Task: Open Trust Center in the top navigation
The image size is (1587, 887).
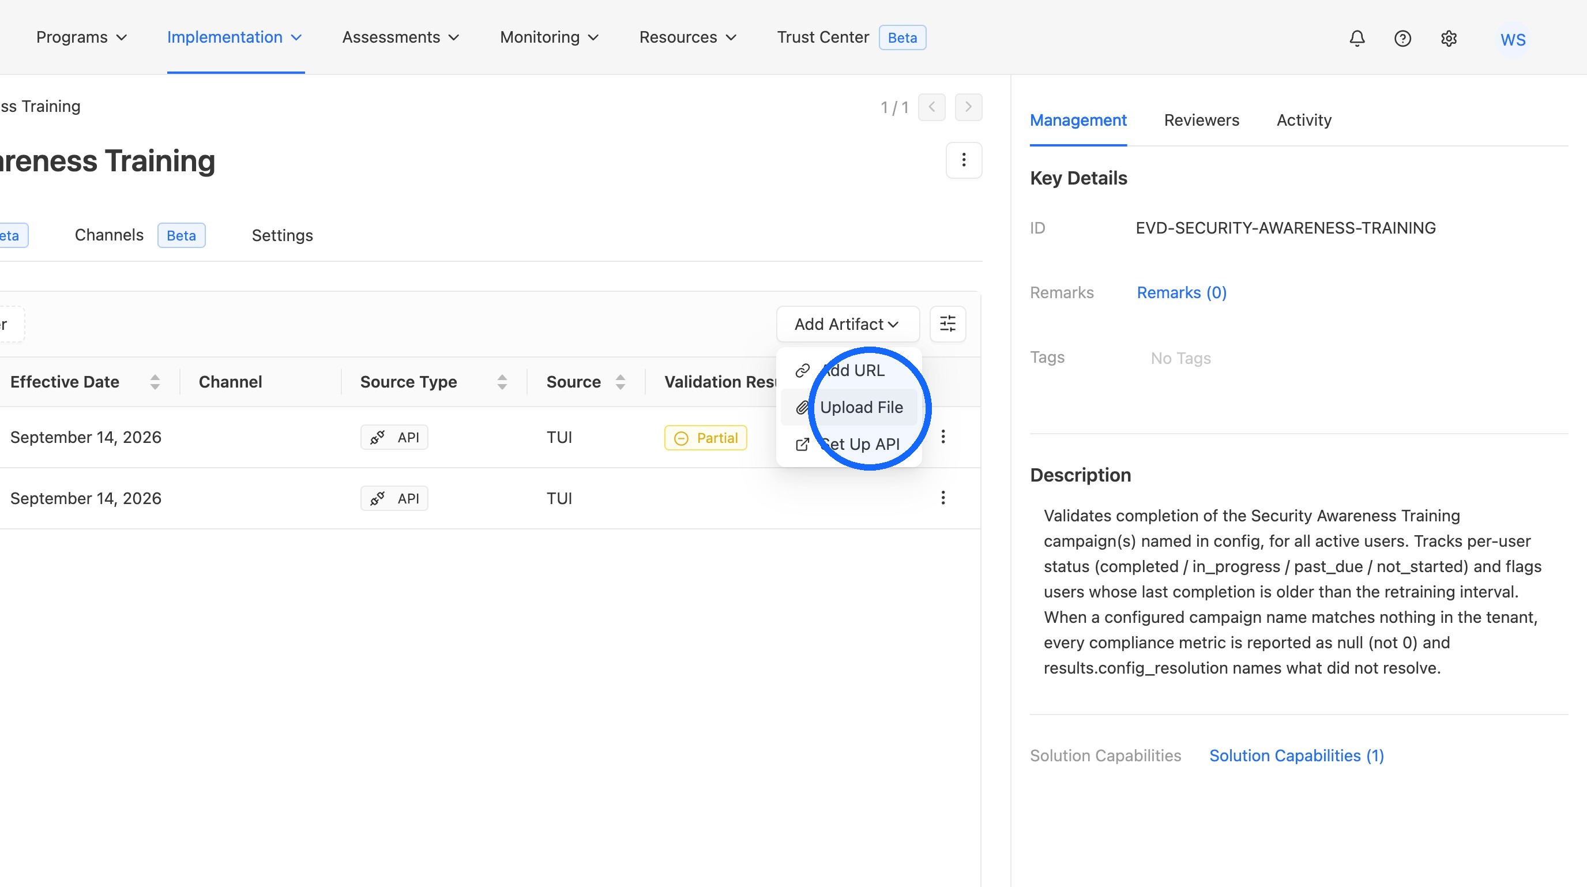Action: tap(851, 37)
